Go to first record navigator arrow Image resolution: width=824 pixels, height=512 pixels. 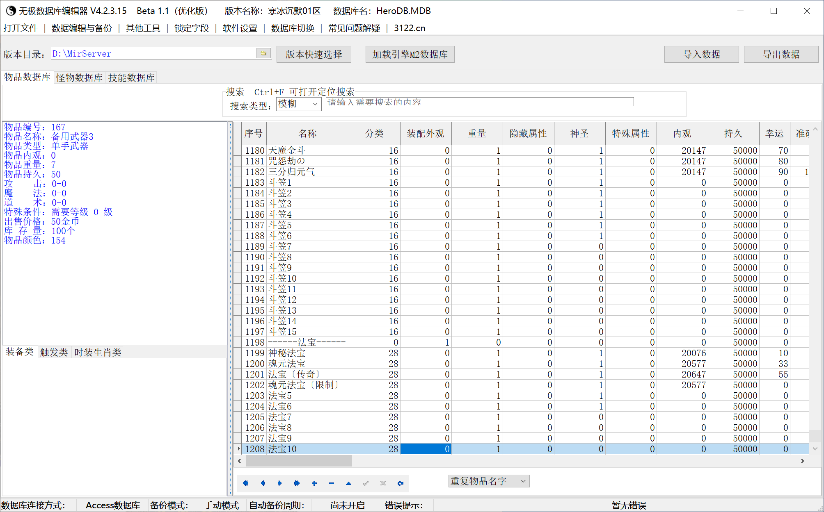pos(245,483)
